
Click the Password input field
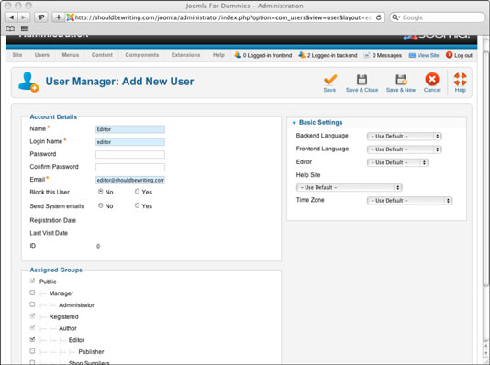(x=130, y=155)
